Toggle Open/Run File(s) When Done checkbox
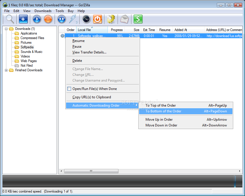 pos(69,89)
